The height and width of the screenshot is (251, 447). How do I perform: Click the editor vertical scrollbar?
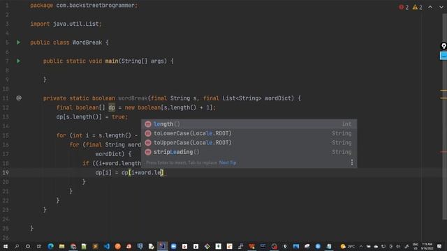click(x=444, y=116)
